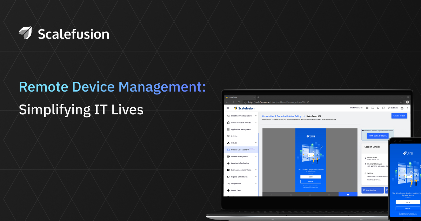Open Get Help
The image size is (421, 221).
pyautogui.click(x=393, y=108)
